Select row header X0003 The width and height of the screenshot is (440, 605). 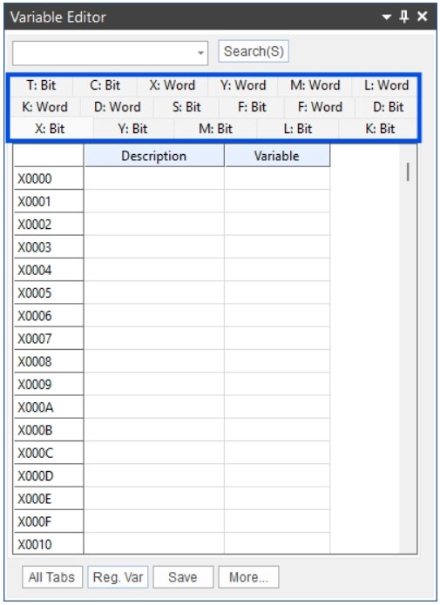tap(49, 247)
